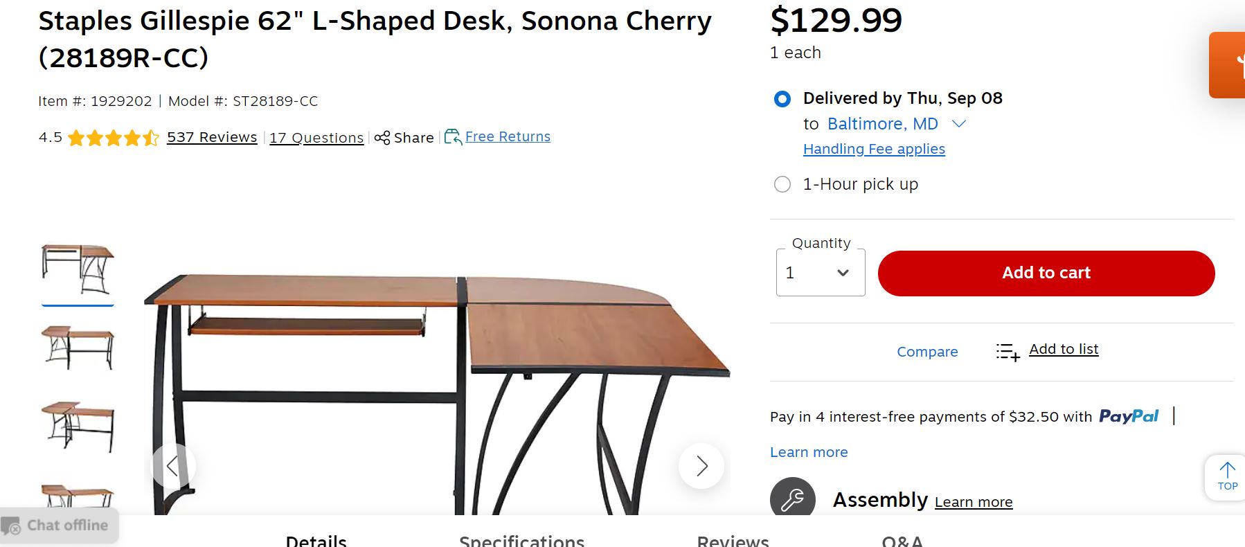Click the Share icon

(382, 138)
